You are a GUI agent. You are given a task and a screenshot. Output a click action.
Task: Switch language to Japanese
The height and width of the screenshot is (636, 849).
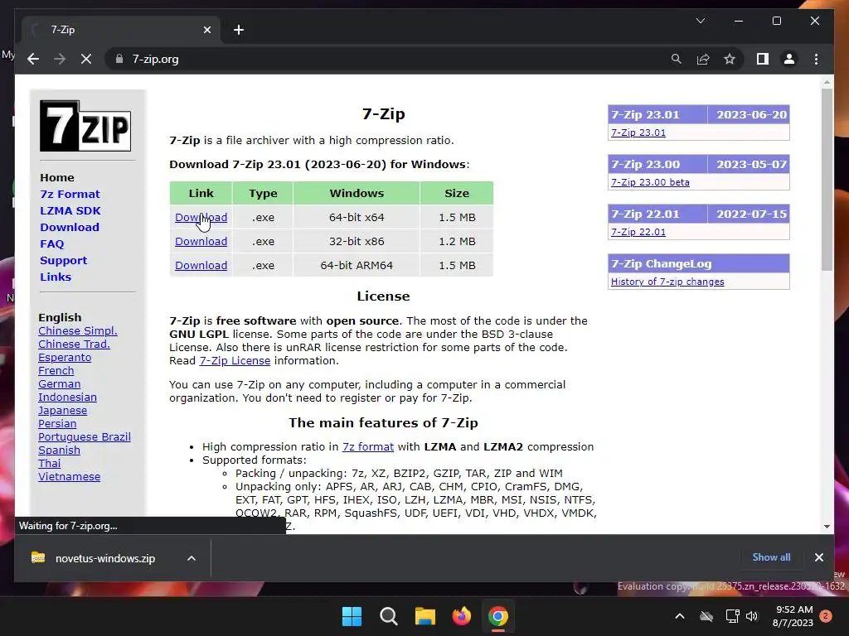click(62, 411)
